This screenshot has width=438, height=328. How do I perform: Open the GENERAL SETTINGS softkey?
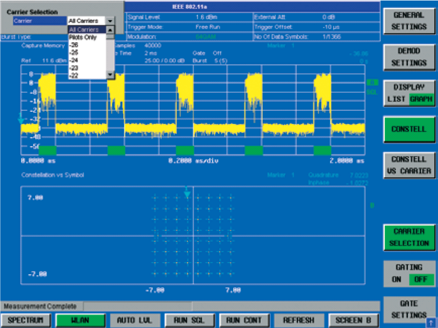point(409,21)
